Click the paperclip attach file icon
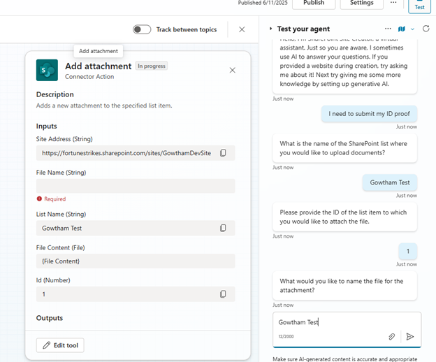 [392, 337]
